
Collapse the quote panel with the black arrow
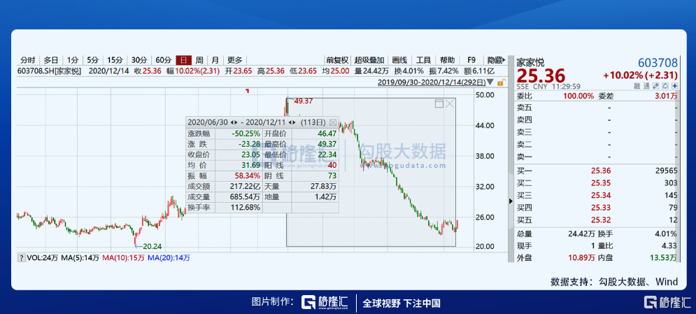tap(511, 201)
